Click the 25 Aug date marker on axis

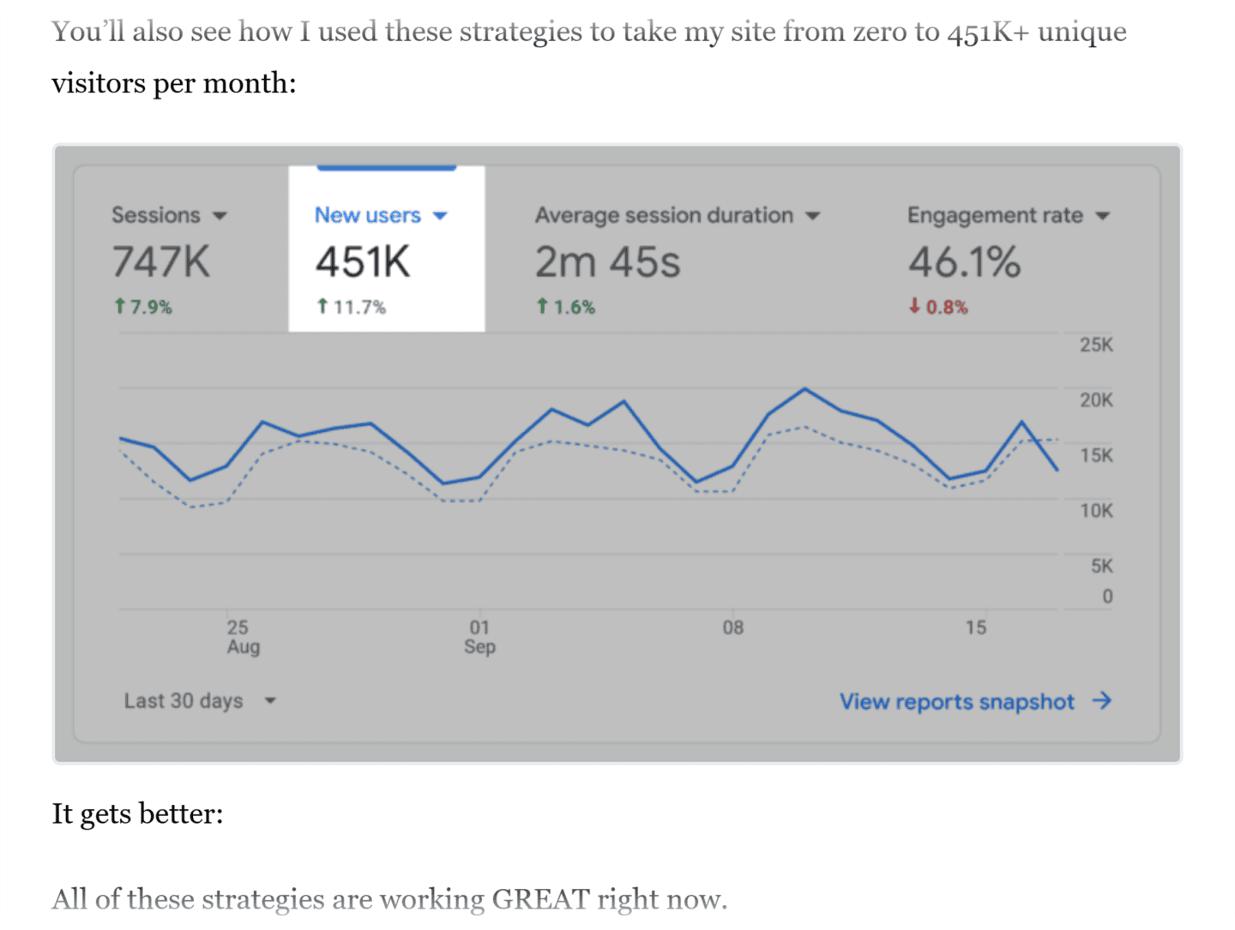[x=242, y=637]
